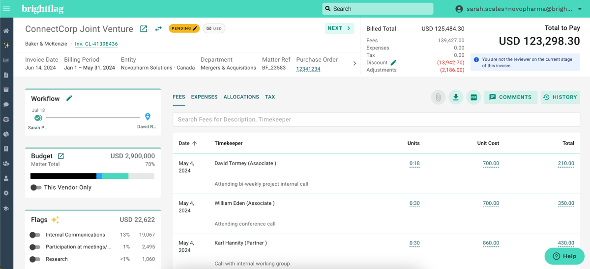
Task: Go to NEXT invoice
Action: [339, 28]
